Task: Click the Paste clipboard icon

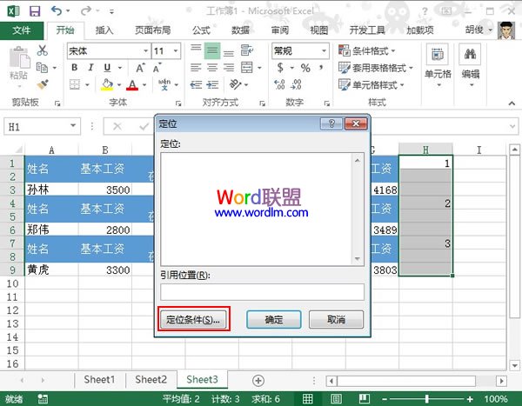Action: [19, 57]
